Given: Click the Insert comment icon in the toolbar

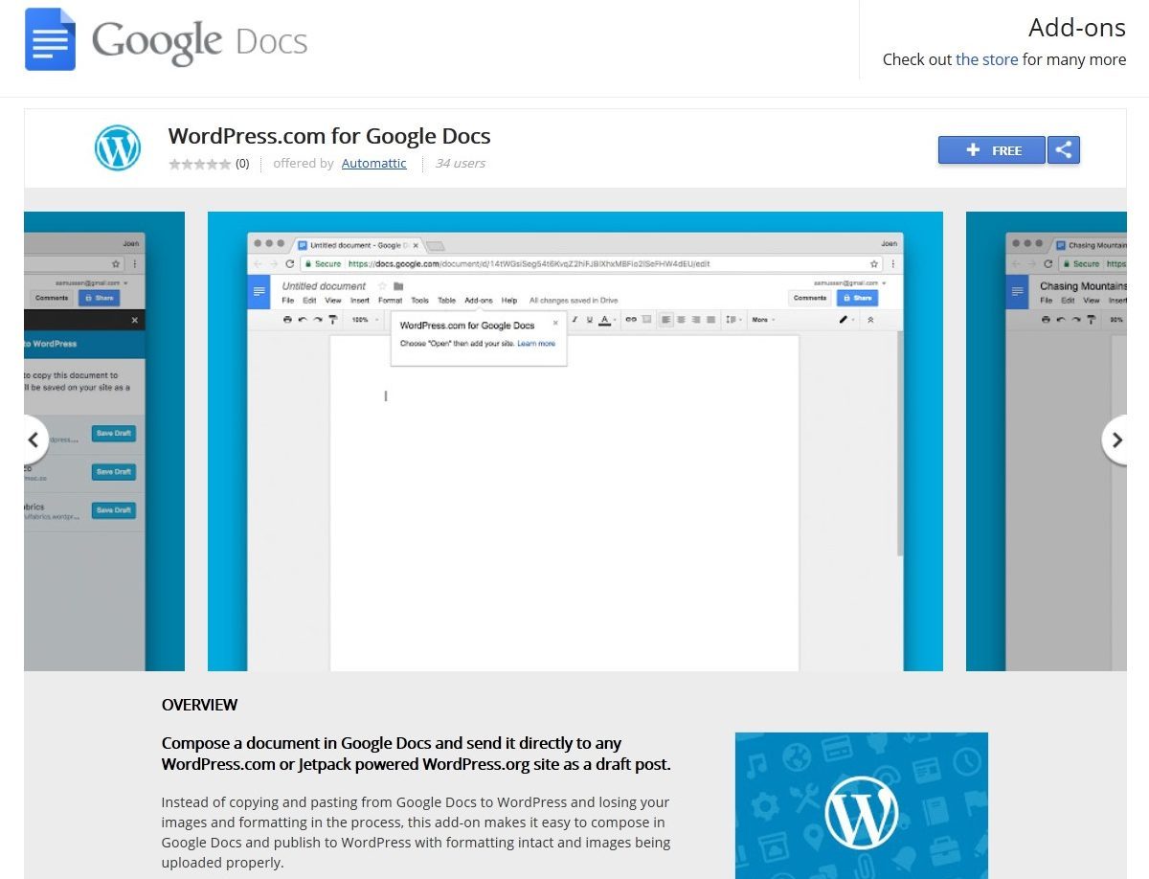Looking at the screenshot, I should [x=645, y=319].
